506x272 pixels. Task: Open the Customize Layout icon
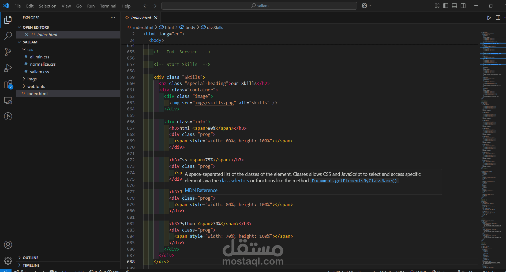[437, 6]
